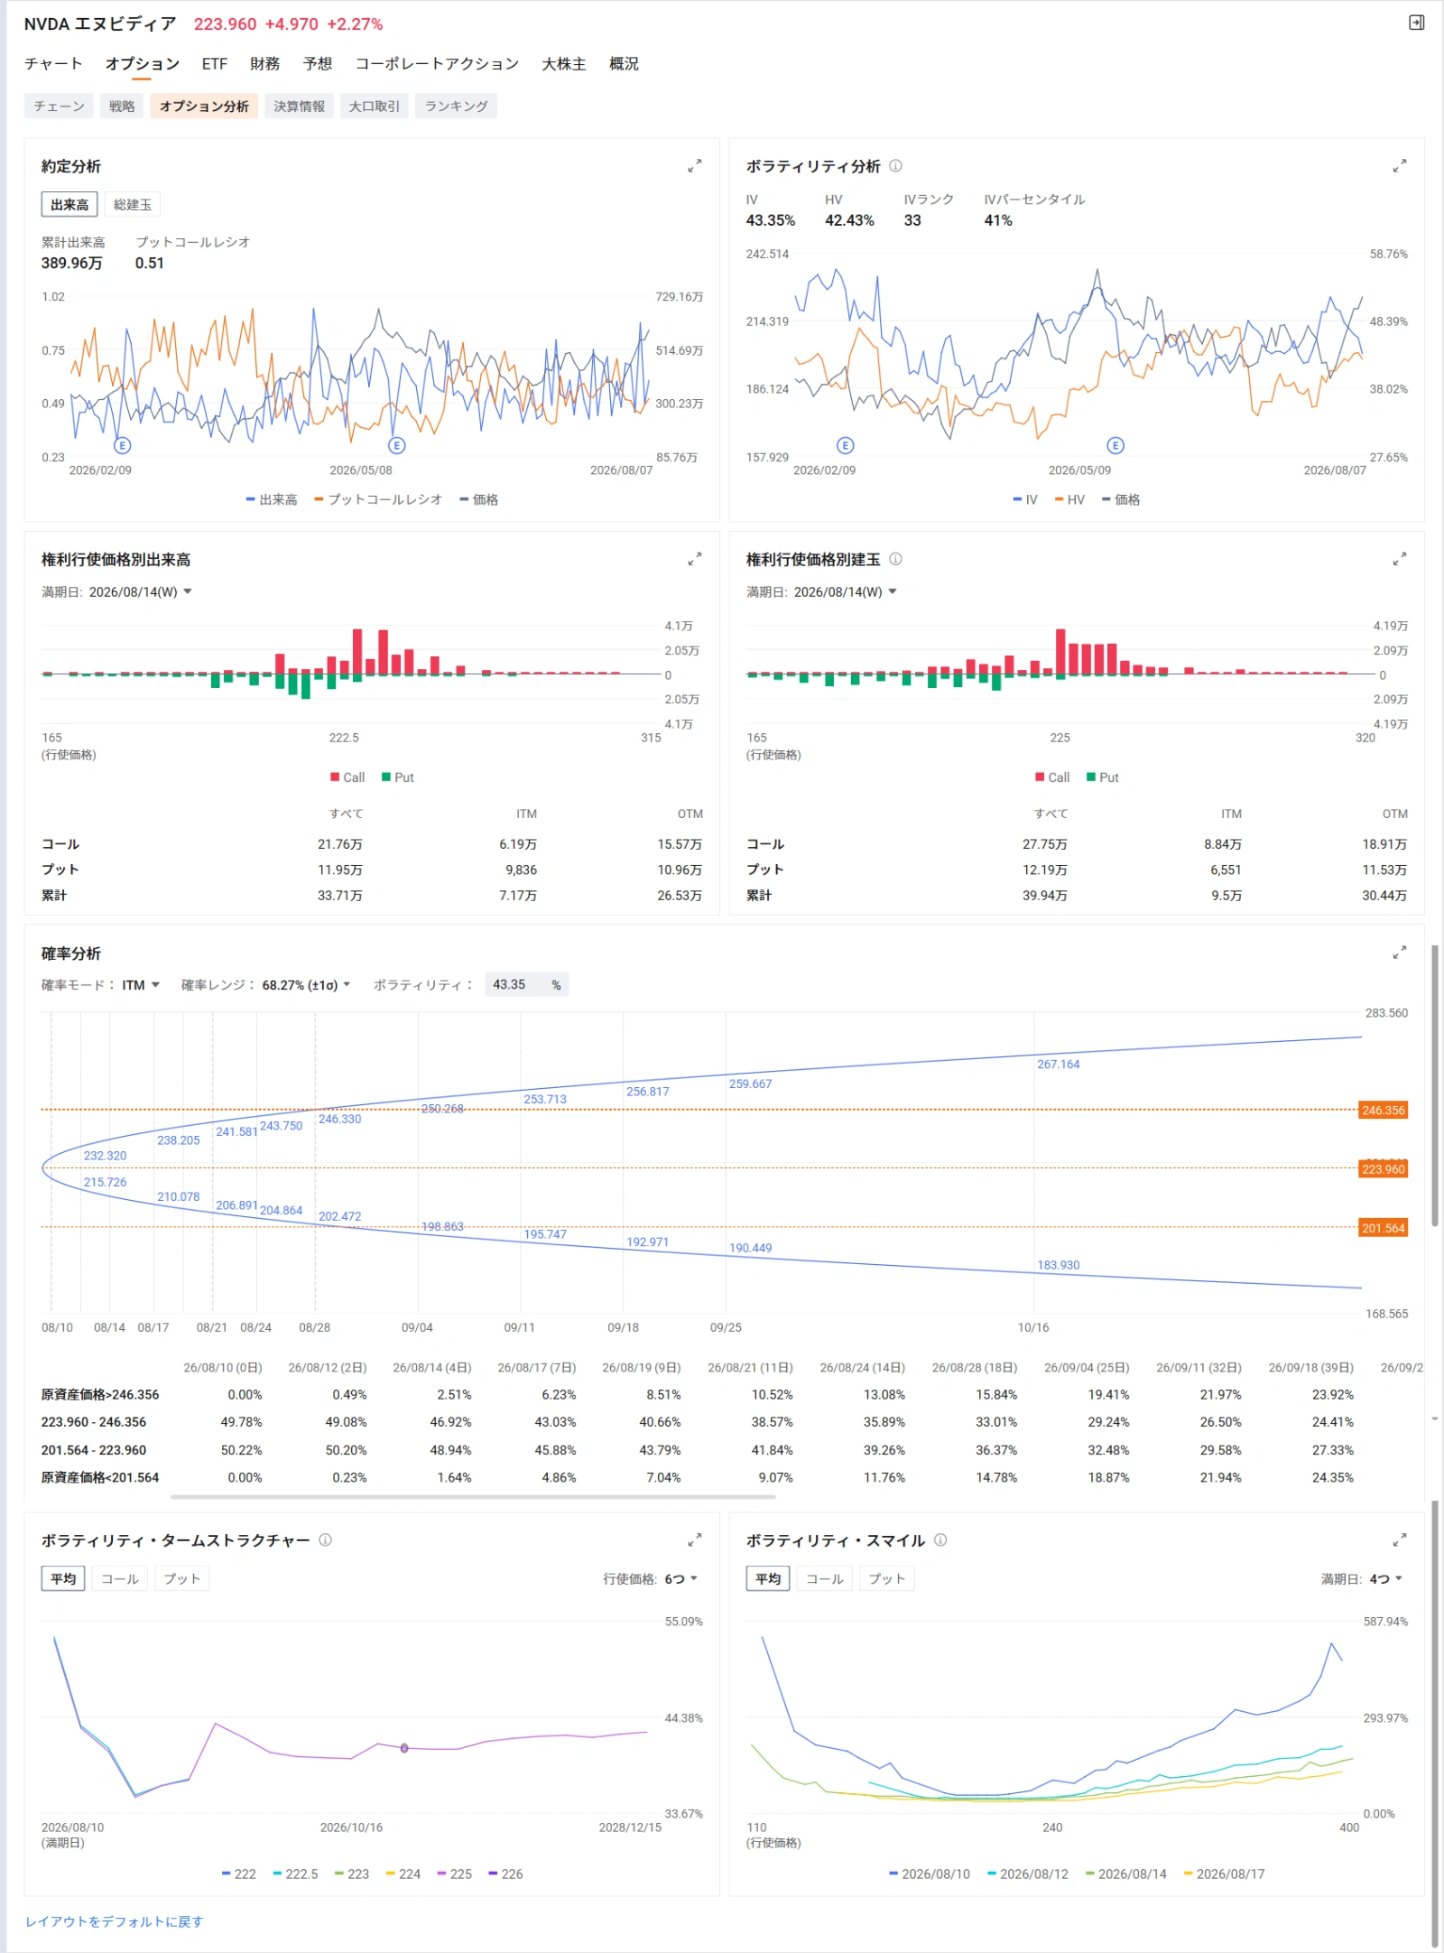Click レイアウトをデフォルトに戻す link
Screen dimensions: 1444x1953
tap(115, 1921)
